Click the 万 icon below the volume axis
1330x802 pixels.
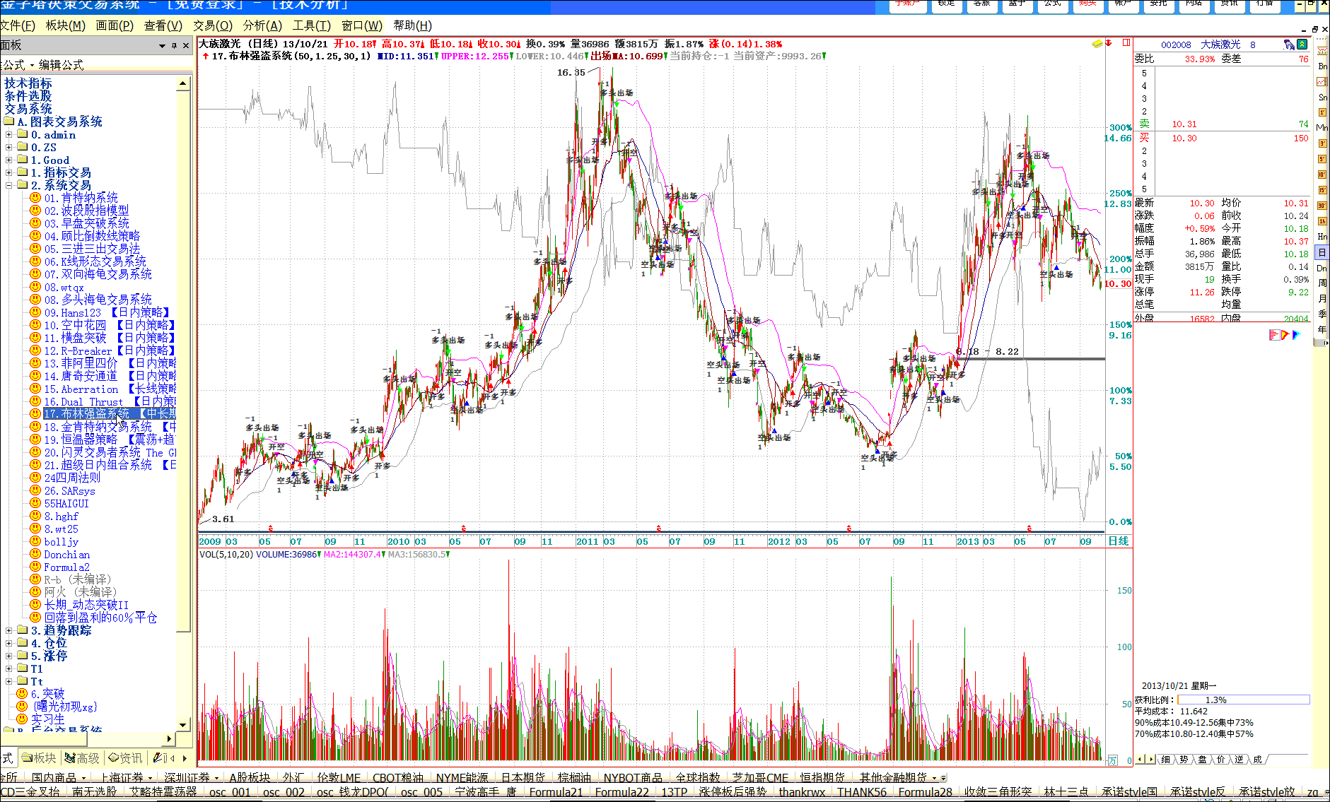click(1112, 760)
